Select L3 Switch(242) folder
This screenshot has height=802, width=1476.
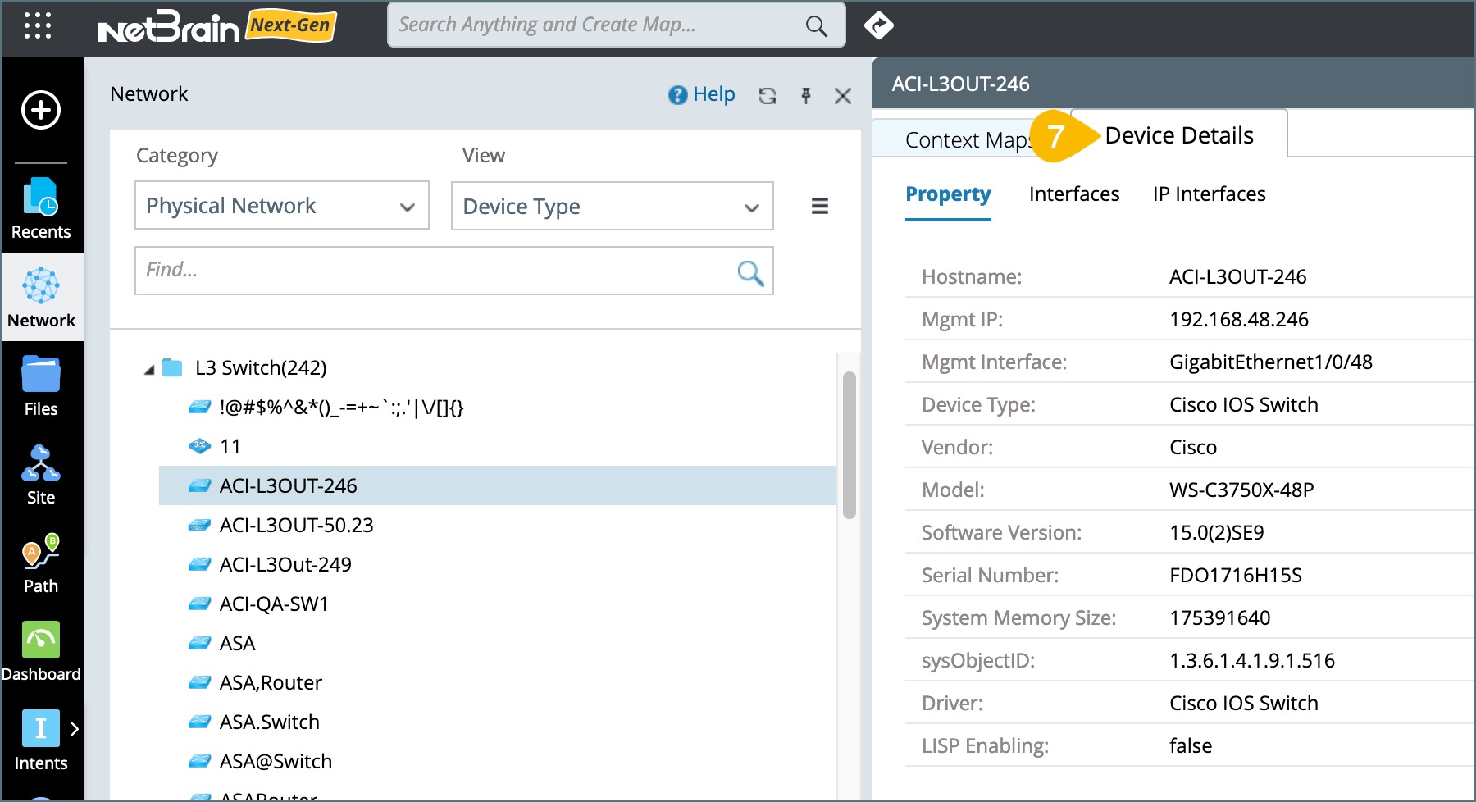coord(261,367)
